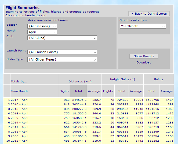Open the Season dropdown
This screenshot has height=144, width=178.
point(42,26)
